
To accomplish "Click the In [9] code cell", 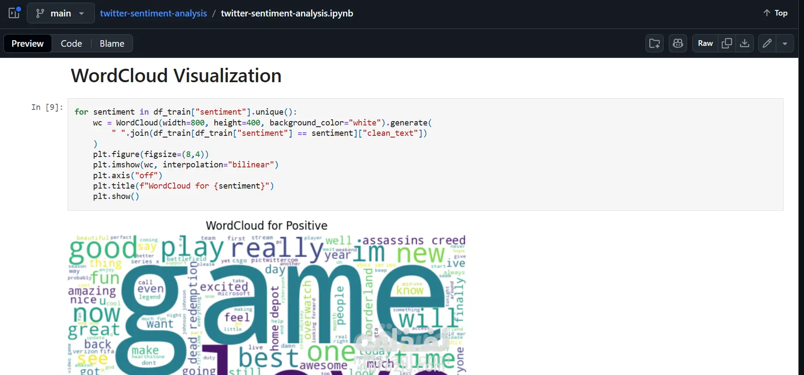I will (x=425, y=154).
